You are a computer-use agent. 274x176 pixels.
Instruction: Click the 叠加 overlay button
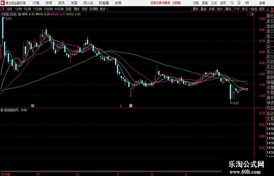click(204, 9)
